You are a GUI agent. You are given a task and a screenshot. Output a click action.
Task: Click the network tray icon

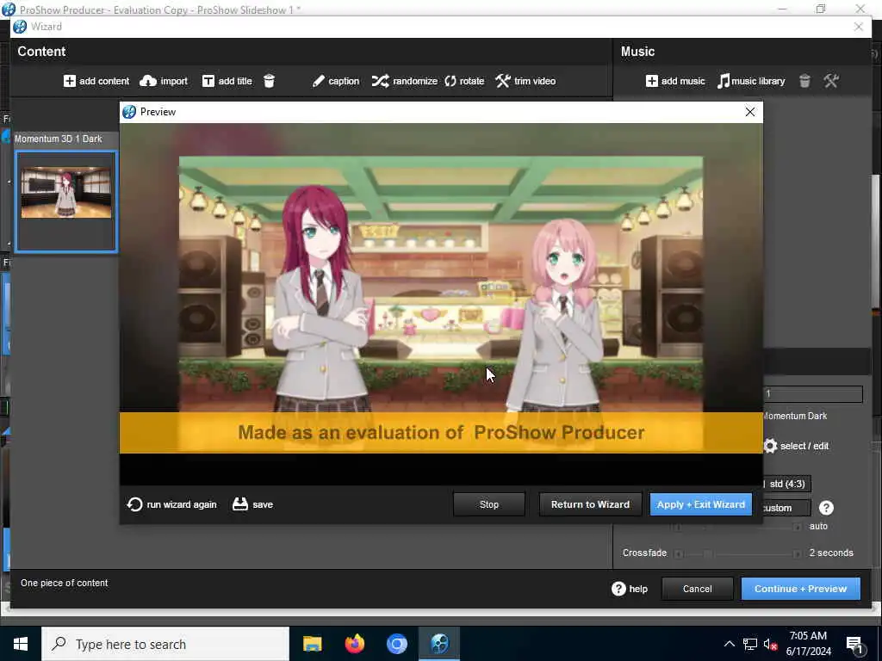pos(750,644)
